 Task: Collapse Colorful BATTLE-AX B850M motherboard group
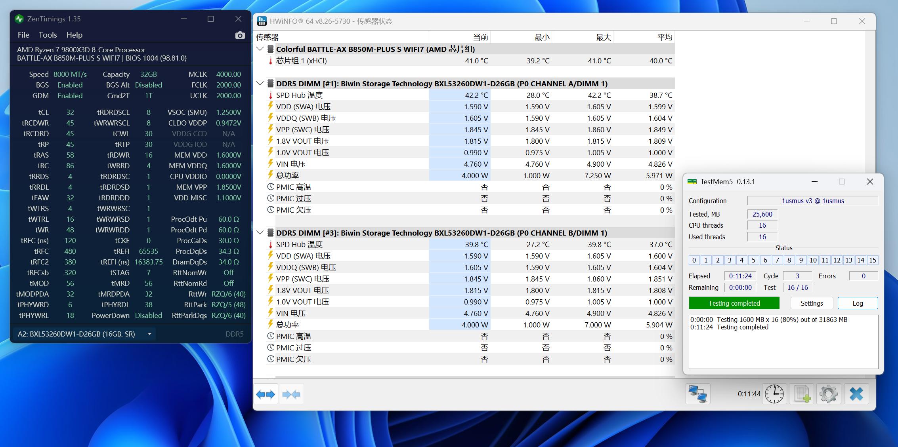[260, 49]
